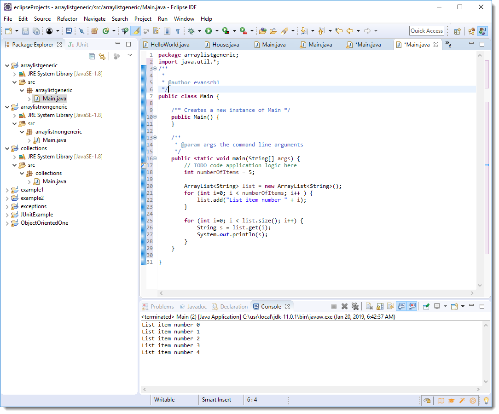The height and width of the screenshot is (414, 499).
Task: Switch to the JUnit view tab
Action: click(x=78, y=45)
